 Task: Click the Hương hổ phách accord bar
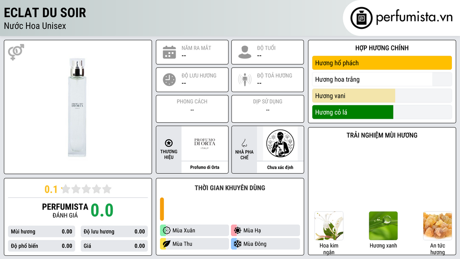(382, 63)
